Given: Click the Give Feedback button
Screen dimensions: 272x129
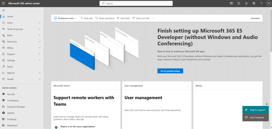Looking at the screenshot, I should 256,117.
